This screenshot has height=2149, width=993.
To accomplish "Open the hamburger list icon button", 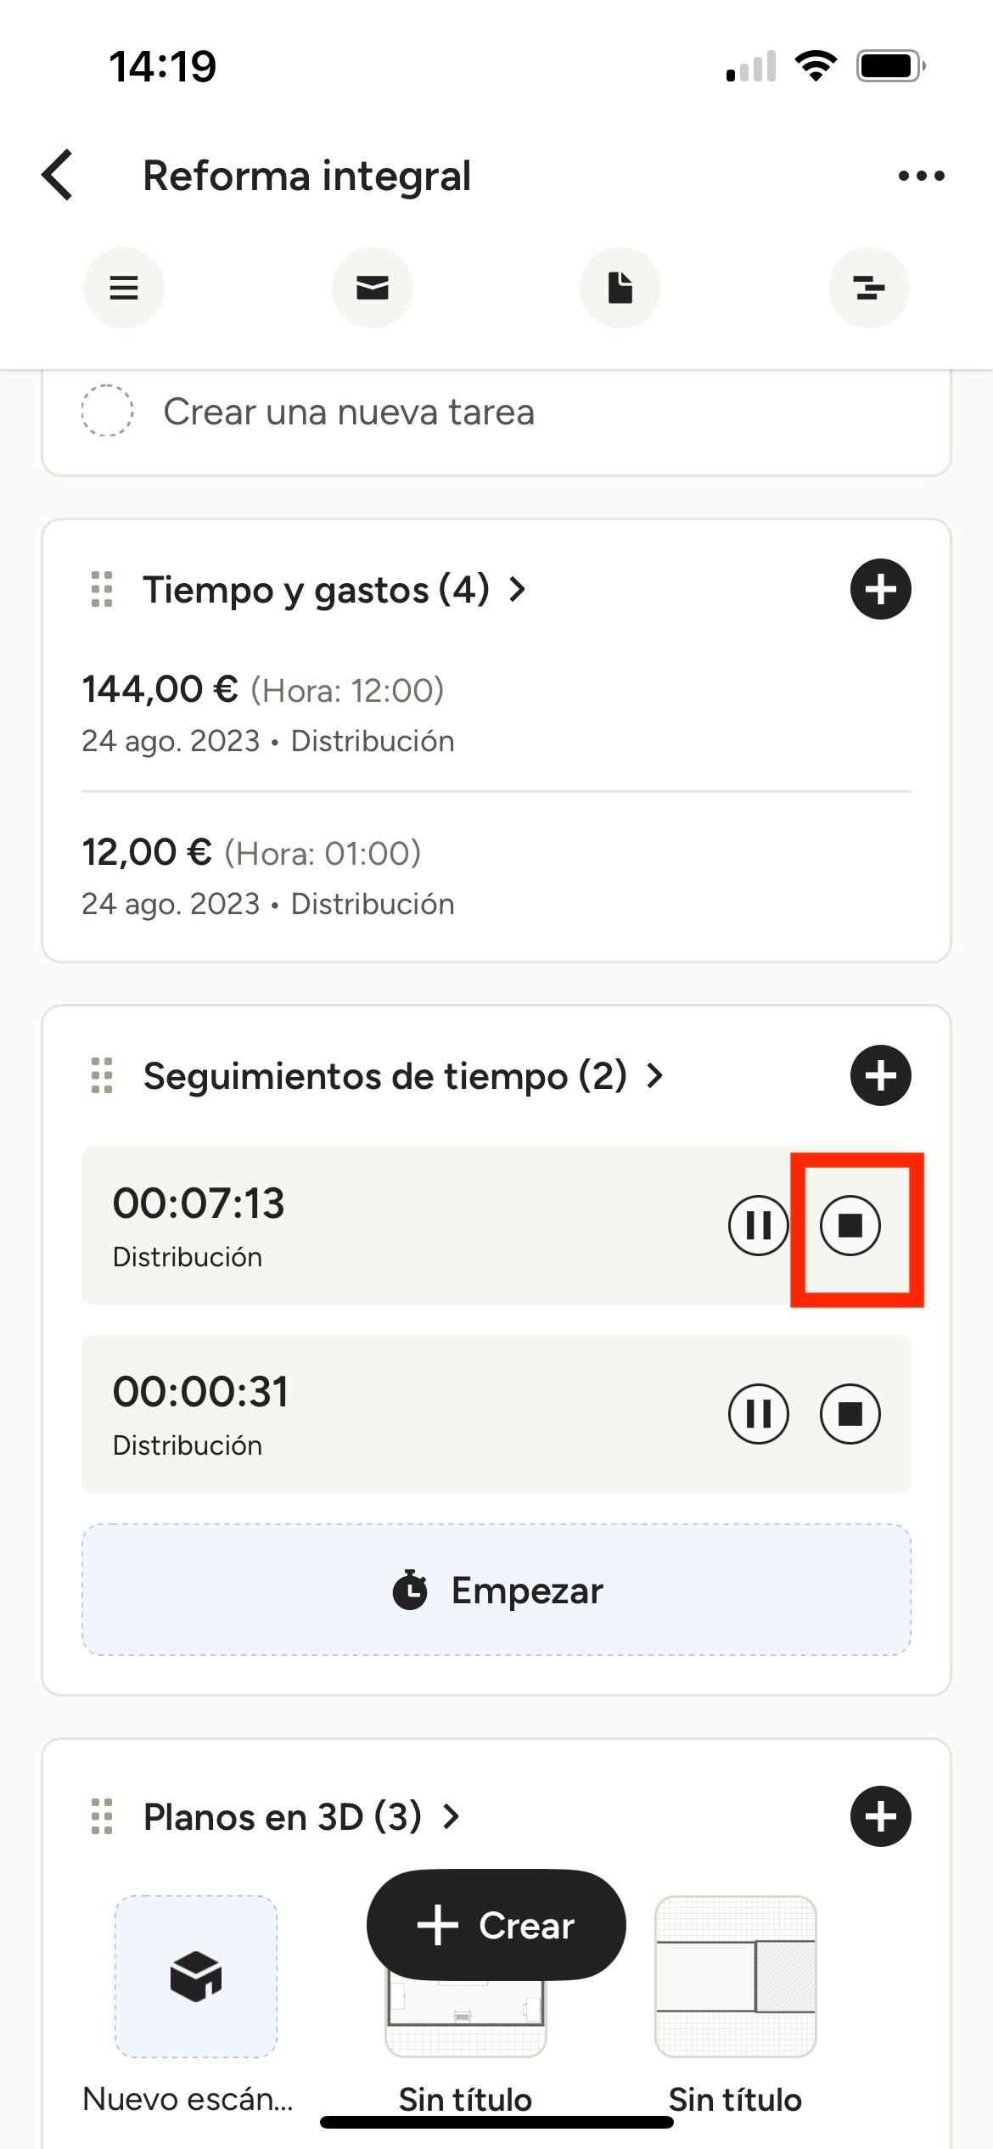I will (124, 288).
